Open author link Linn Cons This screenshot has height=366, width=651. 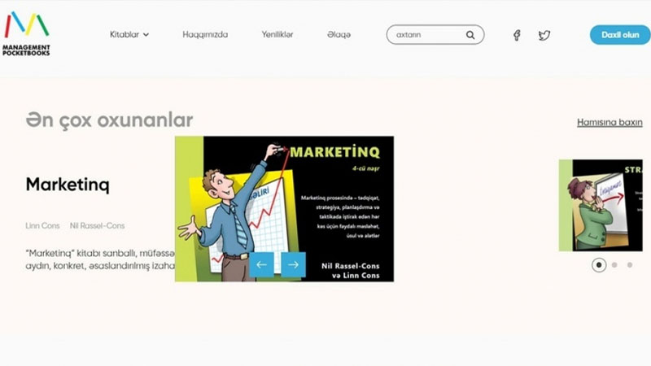click(43, 226)
